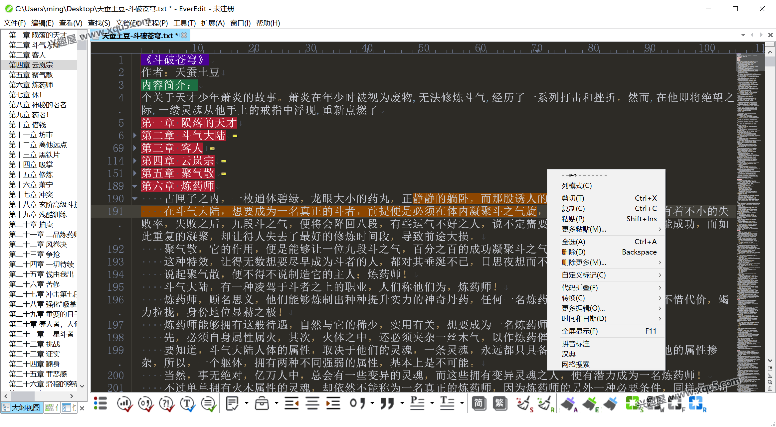Close the 天蚕土豆-斗破苍穹.txt tab
Image resolution: width=776 pixels, height=427 pixels.
point(184,35)
